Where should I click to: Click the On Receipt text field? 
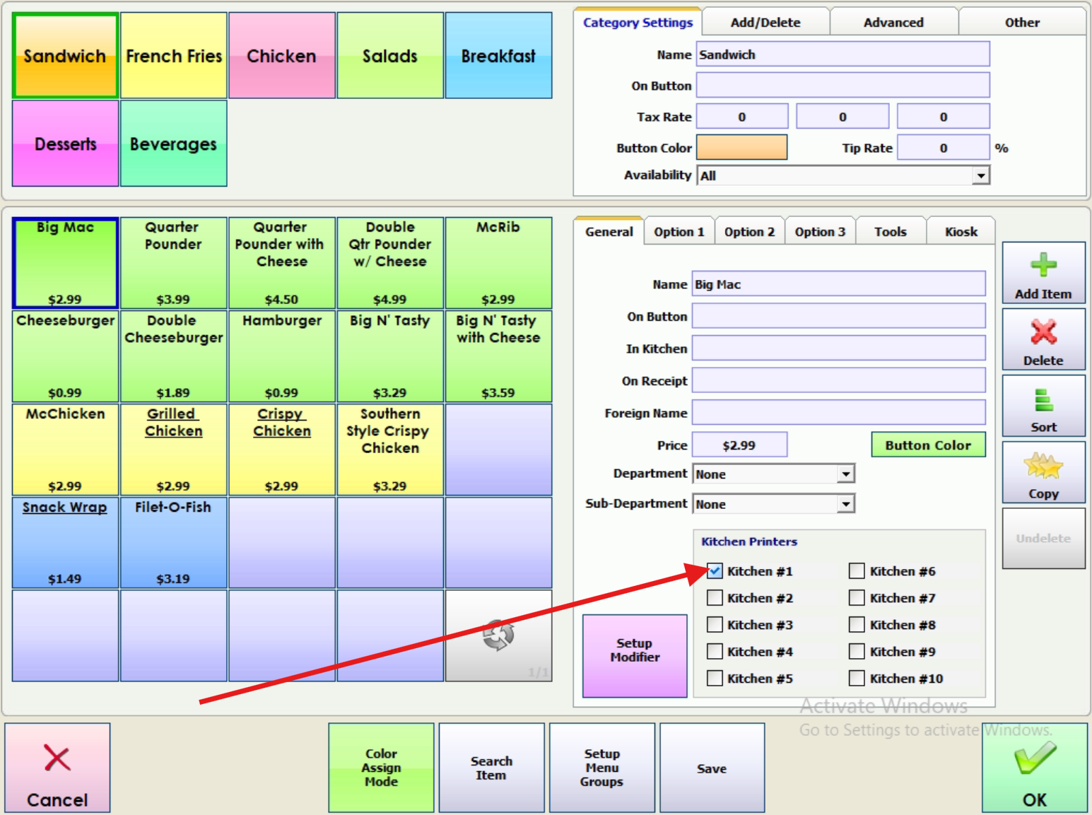tap(838, 380)
